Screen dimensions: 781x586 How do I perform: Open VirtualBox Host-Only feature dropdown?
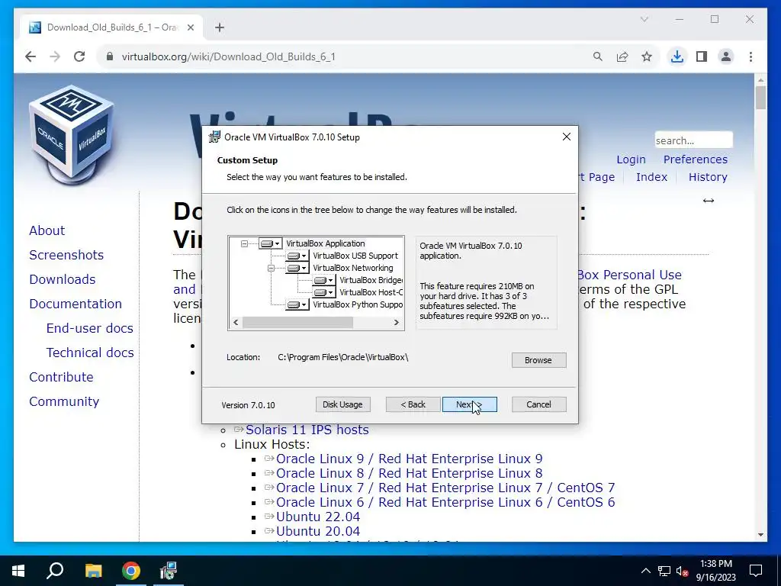tap(323, 292)
